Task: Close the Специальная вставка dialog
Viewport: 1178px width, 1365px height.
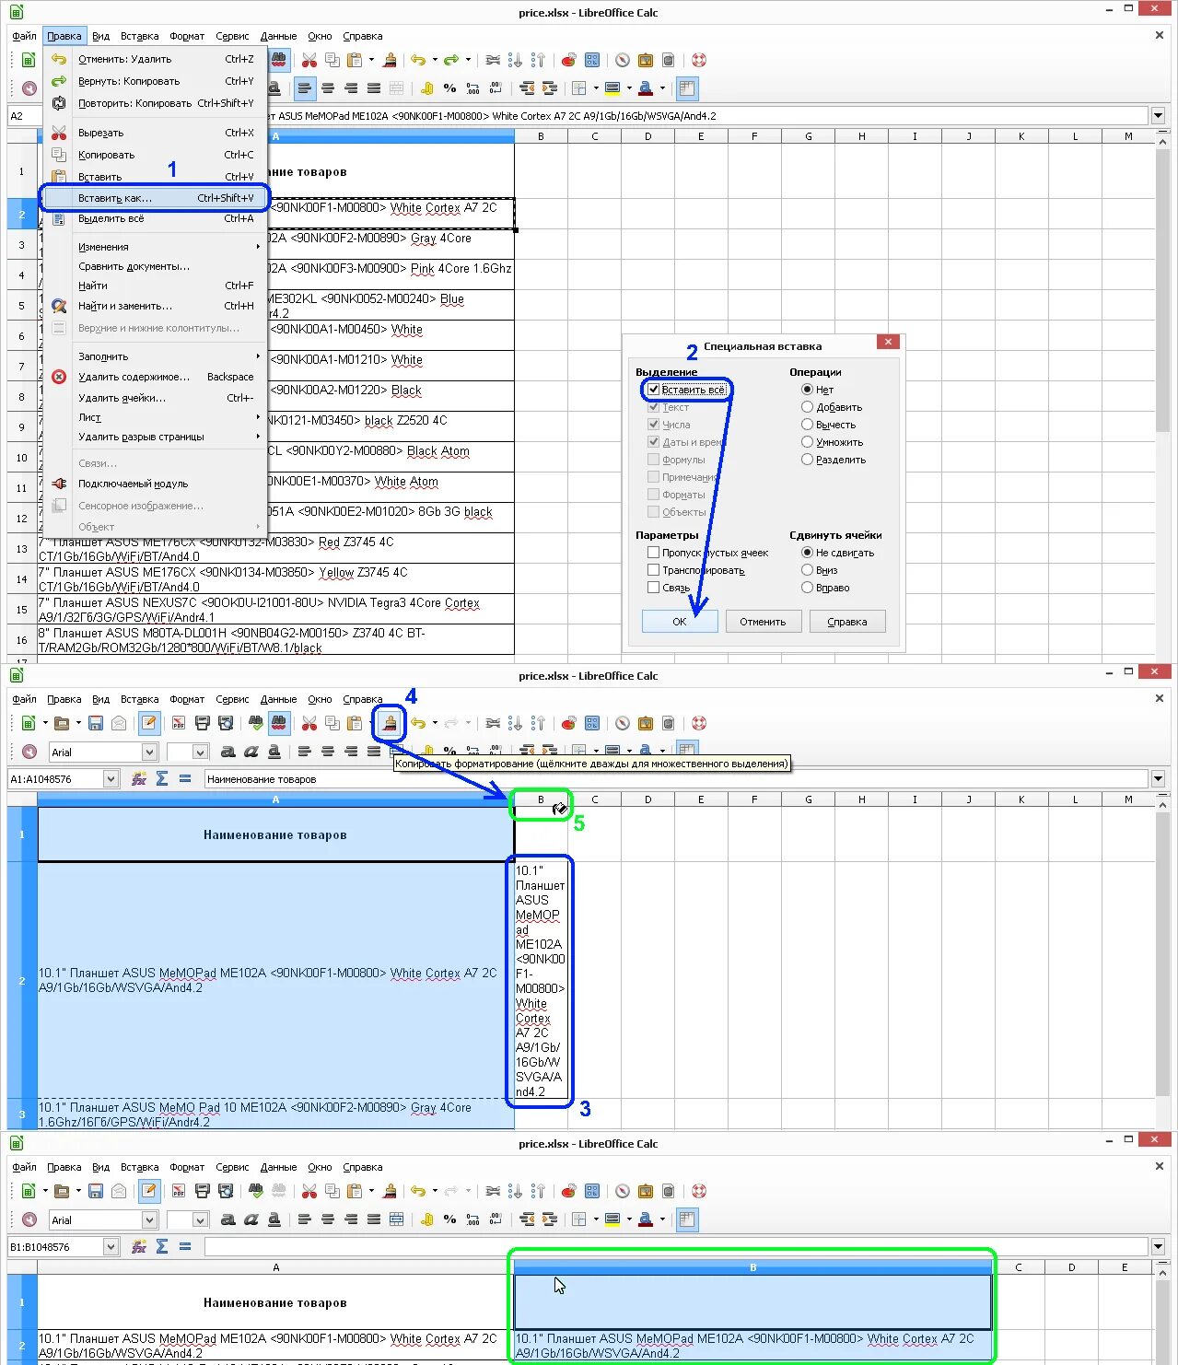Action: [x=888, y=342]
